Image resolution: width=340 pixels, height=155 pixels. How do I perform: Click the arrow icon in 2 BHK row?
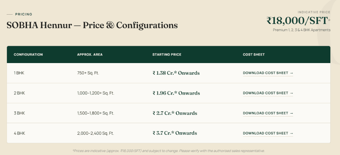pos(292,93)
